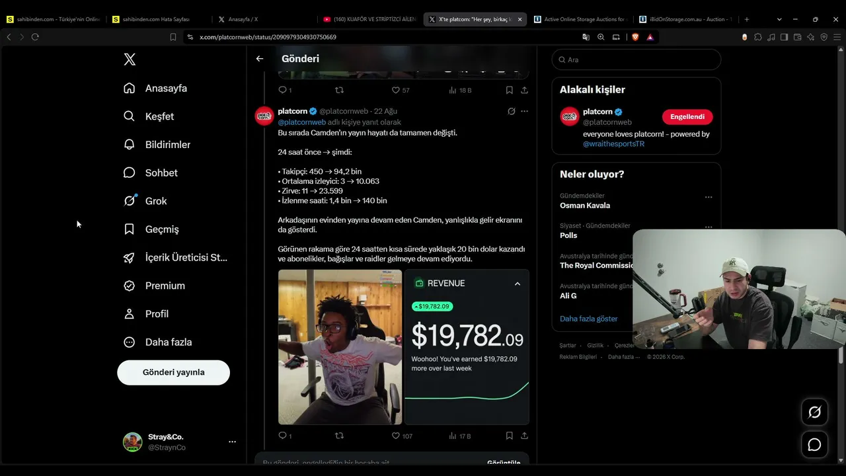Screen dimensions: 846x476
Task: Switch to the sahibinden.com Hata Sayfası tab
Action: coord(156,19)
